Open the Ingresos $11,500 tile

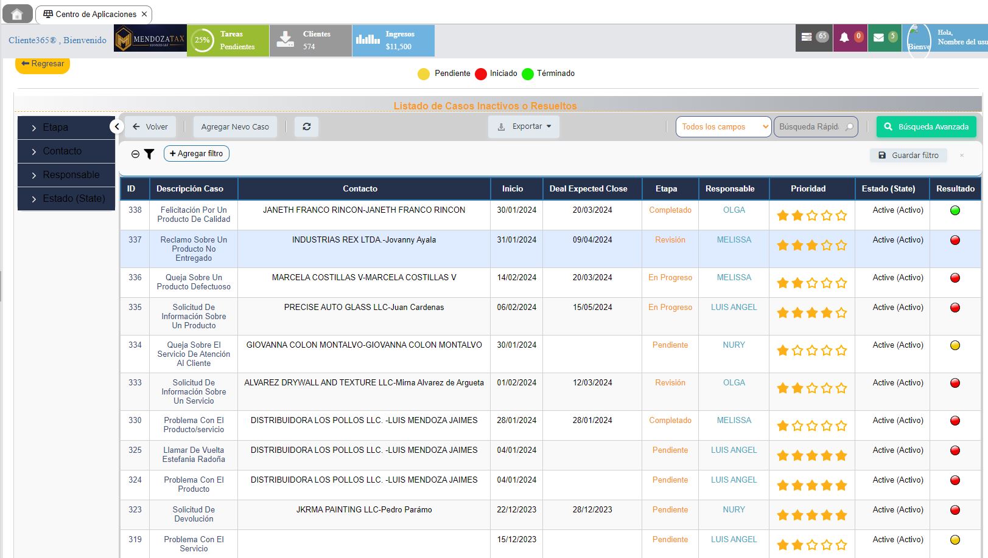393,41
